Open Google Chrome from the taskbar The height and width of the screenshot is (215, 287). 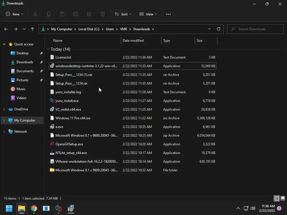click(34, 208)
